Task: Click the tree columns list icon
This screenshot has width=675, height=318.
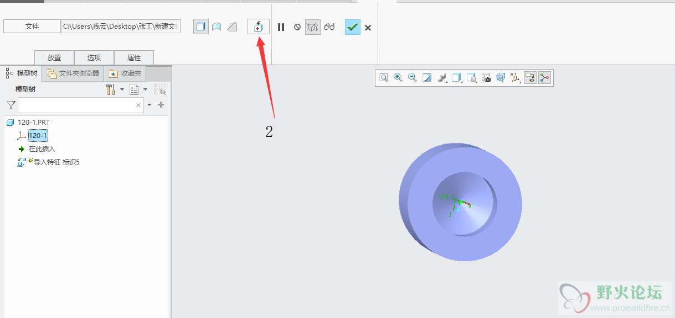Action: point(134,89)
